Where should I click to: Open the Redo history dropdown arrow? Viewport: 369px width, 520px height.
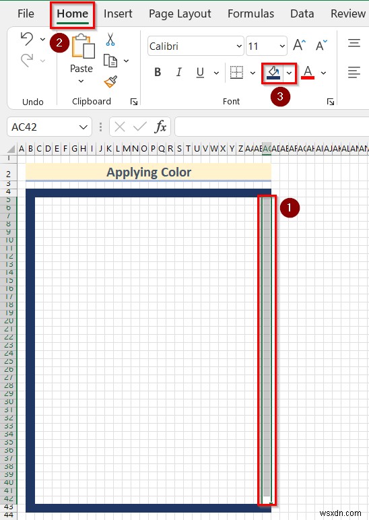(43, 61)
